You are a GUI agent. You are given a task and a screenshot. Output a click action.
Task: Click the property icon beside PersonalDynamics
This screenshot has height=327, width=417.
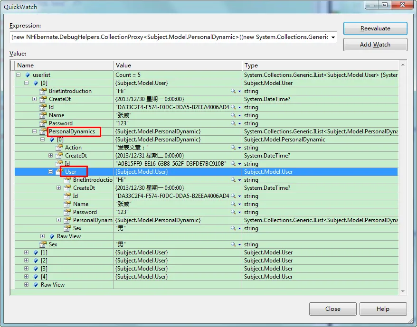43,131
